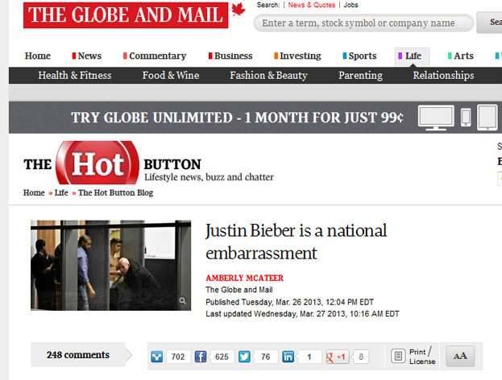The height and width of the screenshot is (380, 502).
Task: Click the Print / License document icon
Action: coord(398,356)
